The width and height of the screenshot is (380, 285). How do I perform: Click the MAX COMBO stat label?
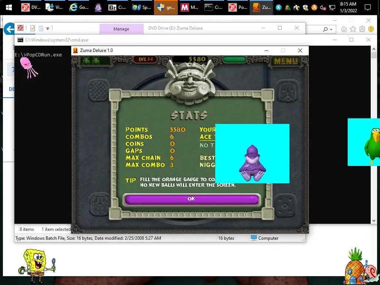point(145,165)
